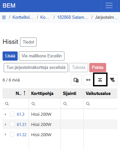Expand row 61.31 details
120x150 pixels.
click(x=5, y=125)
